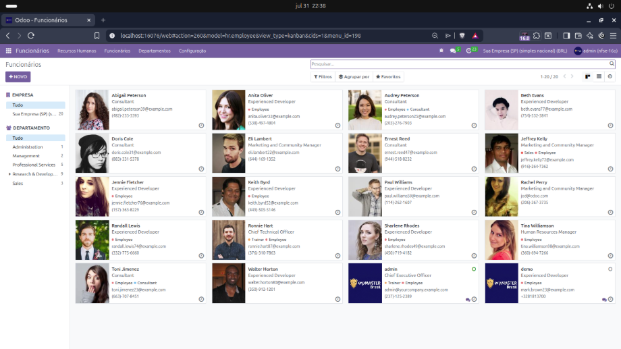Open chat icon on demo card
Viewport: 621px width, 349px height.
coord(604,300)
